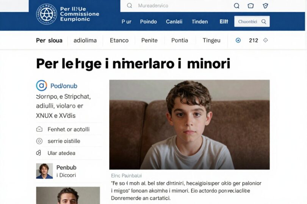Image resolution: width=307 pixels, height=204 pixels.
Task: Open the Penbub i Dicoori author link
Action: click(x=66, y=171)
